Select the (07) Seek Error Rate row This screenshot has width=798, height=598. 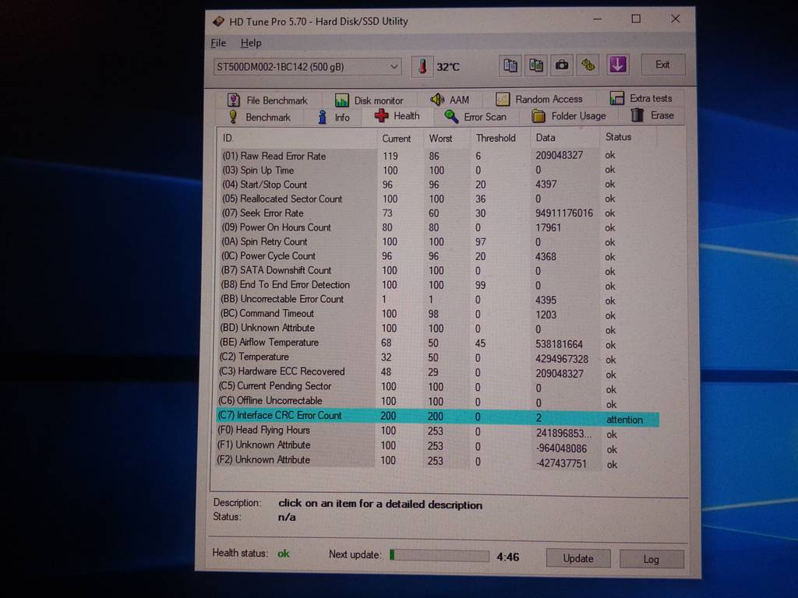[438, 213]
